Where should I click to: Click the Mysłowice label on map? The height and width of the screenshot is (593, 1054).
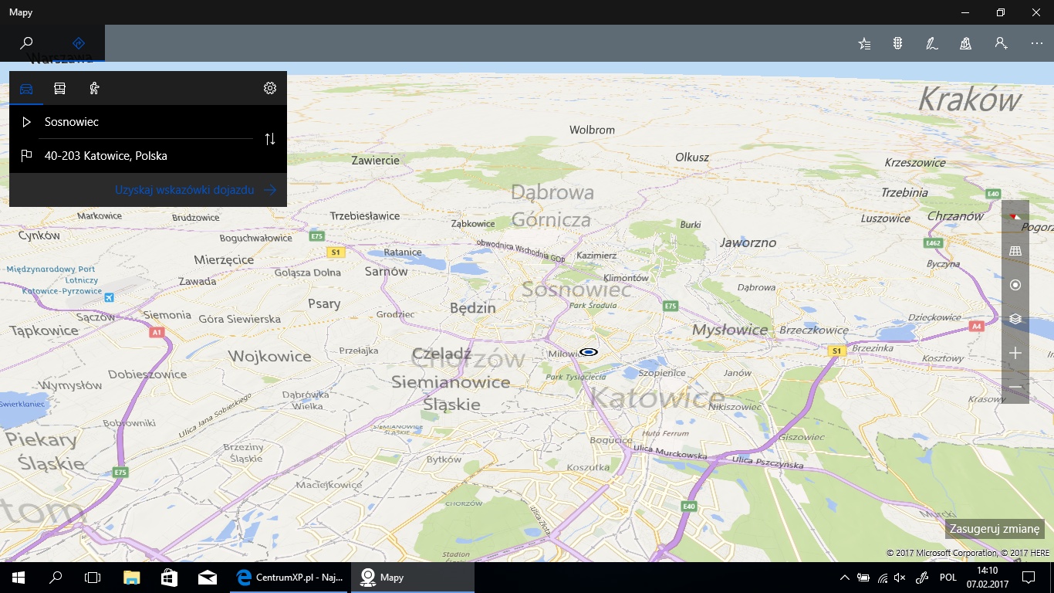tap(730, 330)
